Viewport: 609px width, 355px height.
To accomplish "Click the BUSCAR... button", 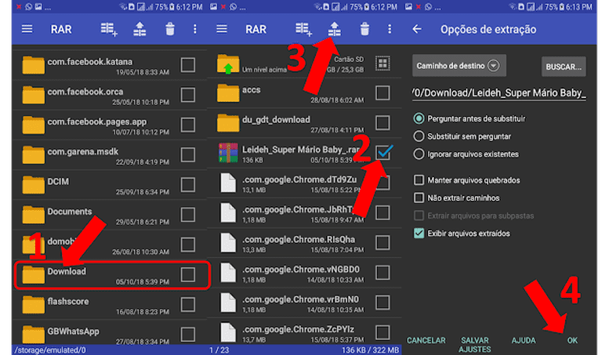I will click(564, 67).
